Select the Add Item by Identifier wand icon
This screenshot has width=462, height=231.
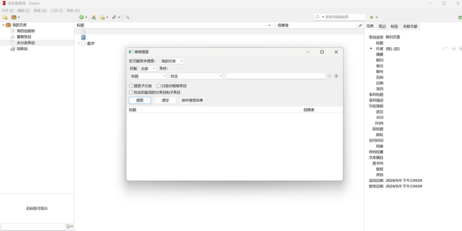coord(94,17)
